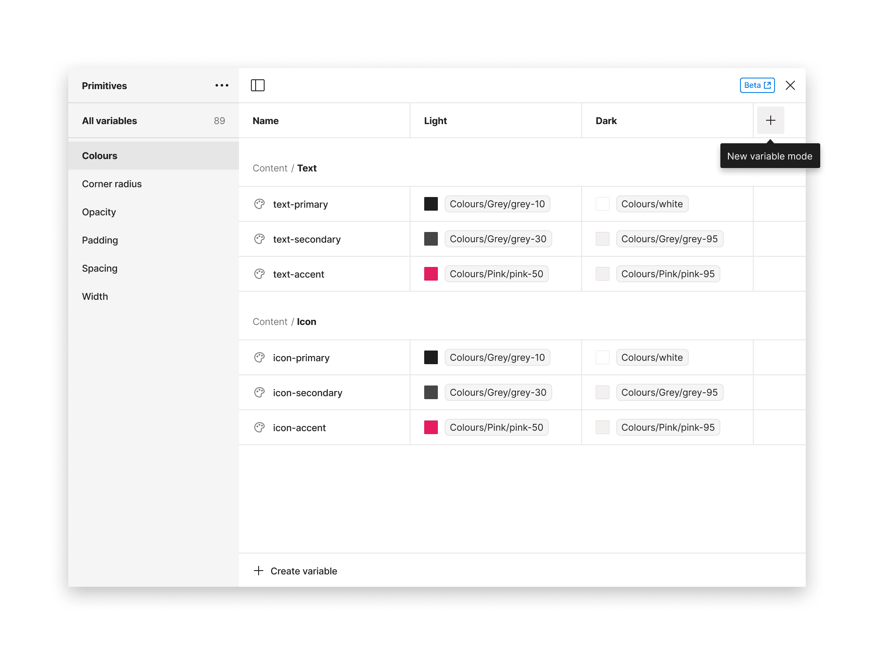Click the palette icon beside icon-secondary
874x655 pixels.
click(x=259, y=392)
